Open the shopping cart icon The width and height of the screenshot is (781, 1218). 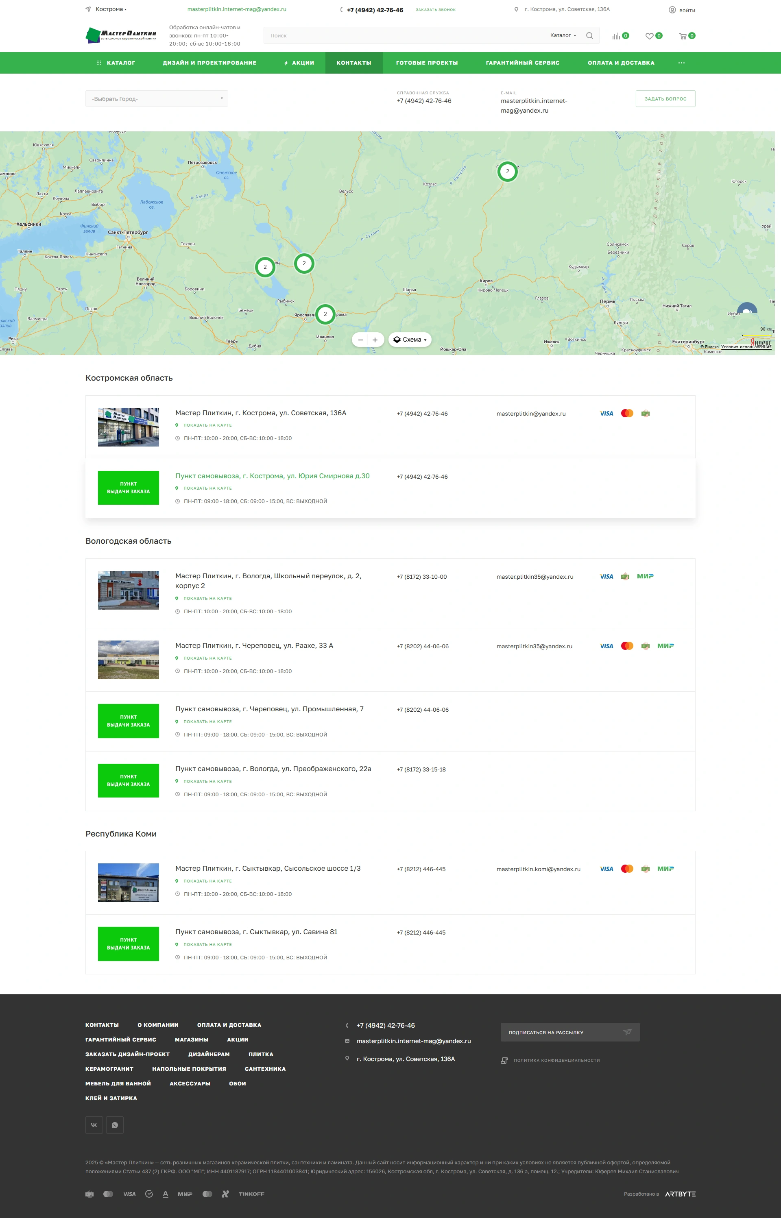tap(683, 36)
